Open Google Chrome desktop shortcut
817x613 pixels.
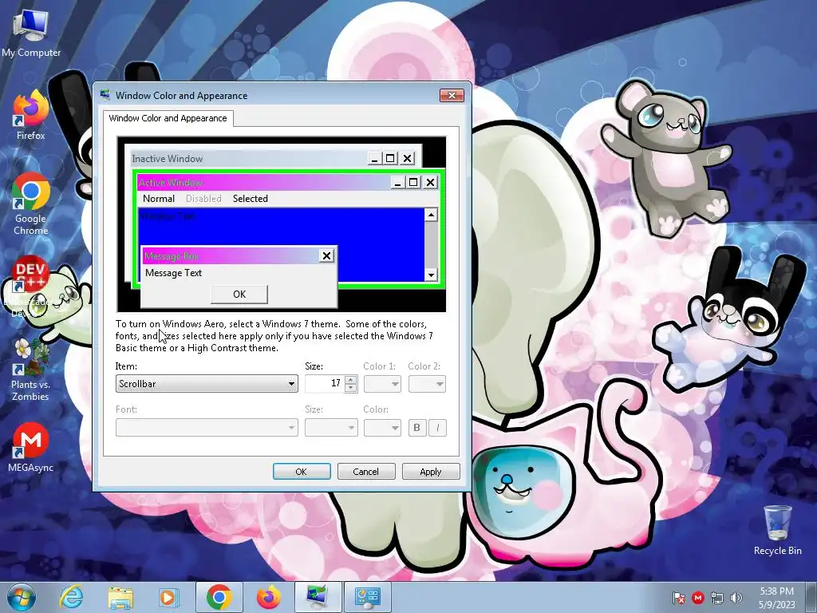pyautogui.click(x=31, y=204)
